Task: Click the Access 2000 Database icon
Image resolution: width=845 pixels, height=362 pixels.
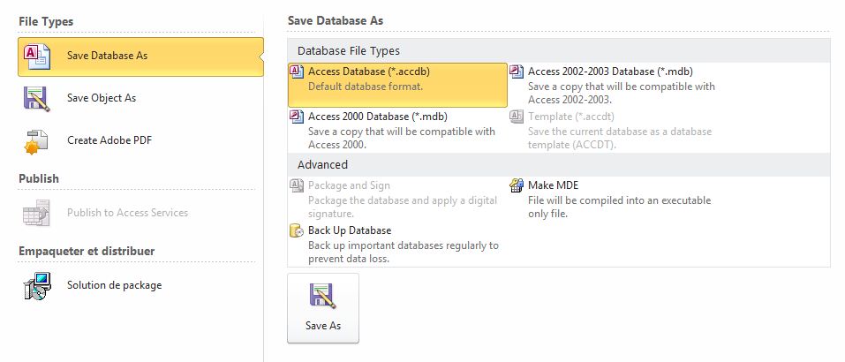Action: [x=298, y=117]
